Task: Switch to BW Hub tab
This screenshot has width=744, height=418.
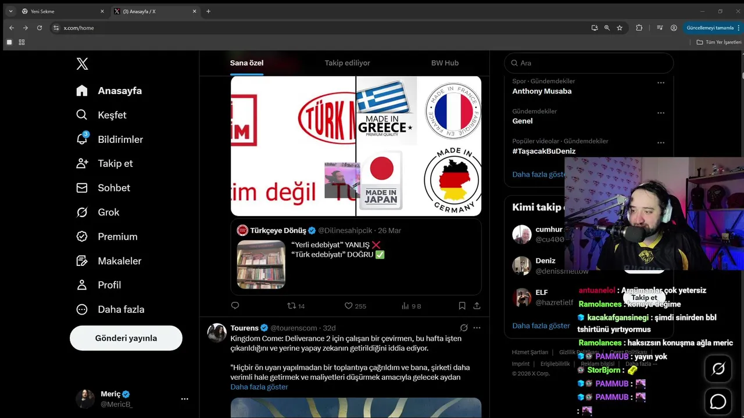Action: (x=445, y=63)
